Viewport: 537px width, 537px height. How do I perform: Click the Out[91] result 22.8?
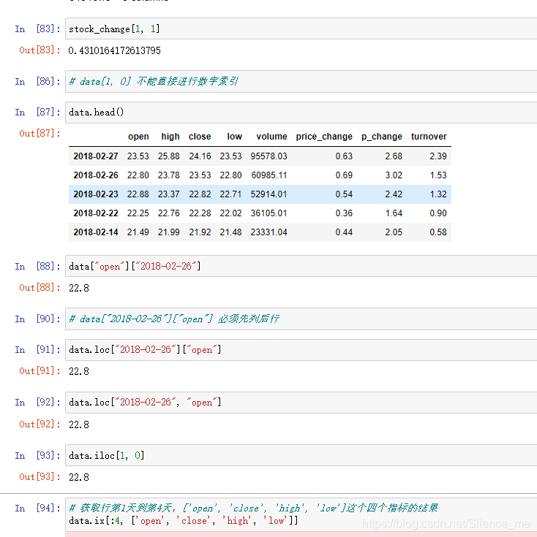pyautogui.click(x=79, y=372)
